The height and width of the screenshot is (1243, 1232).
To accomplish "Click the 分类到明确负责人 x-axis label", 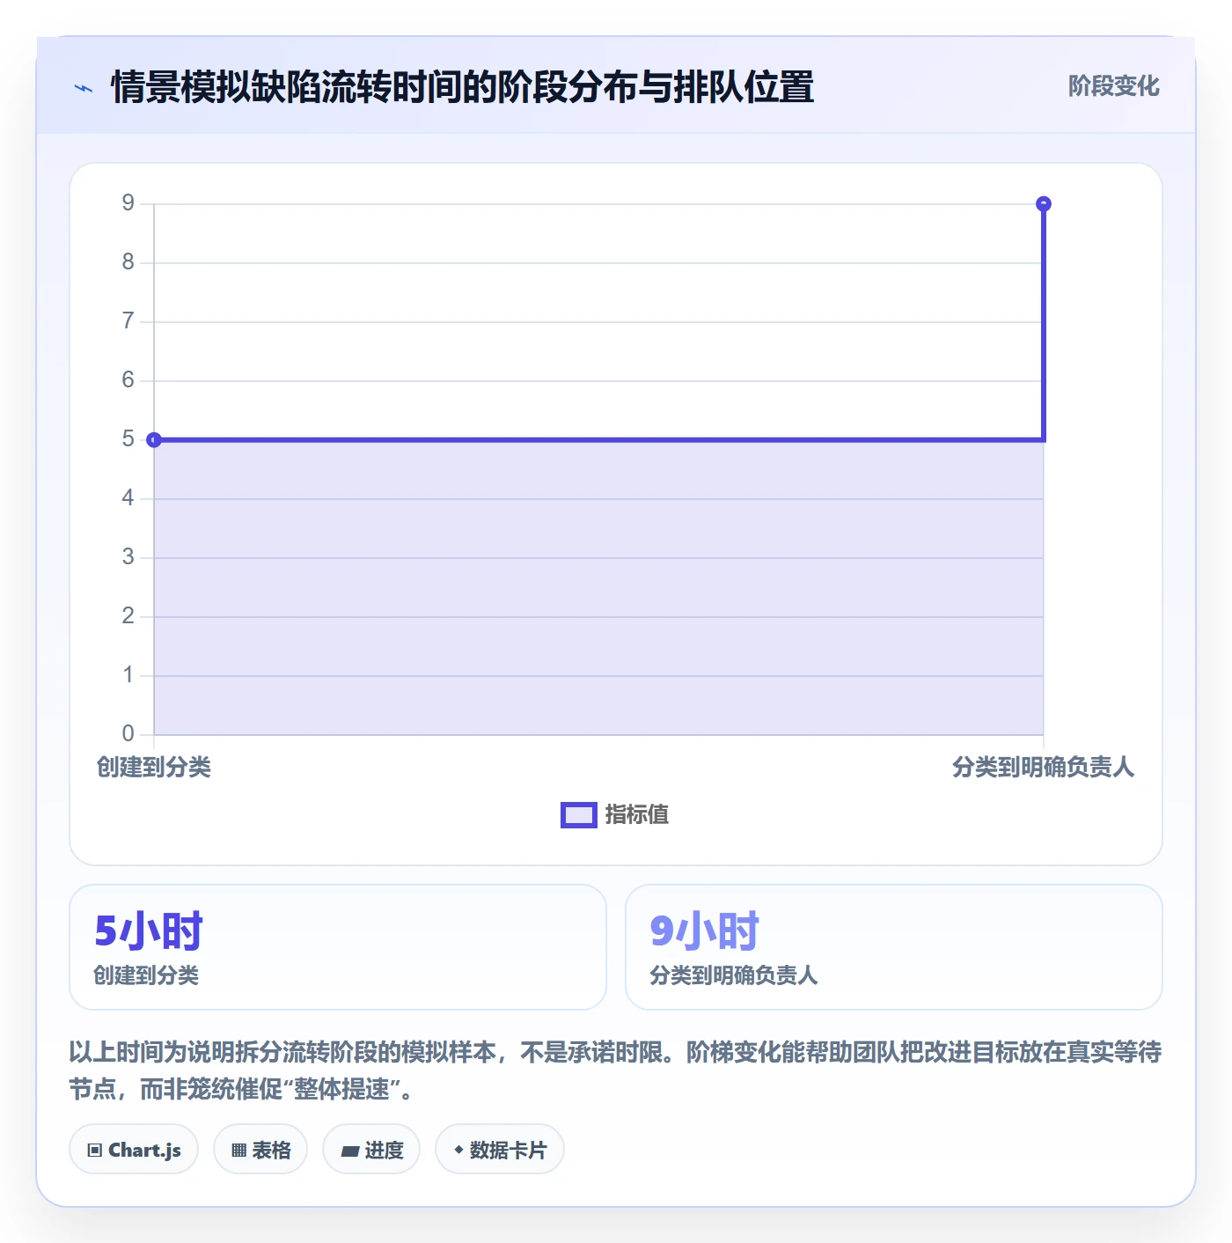I will (1044, 767).
